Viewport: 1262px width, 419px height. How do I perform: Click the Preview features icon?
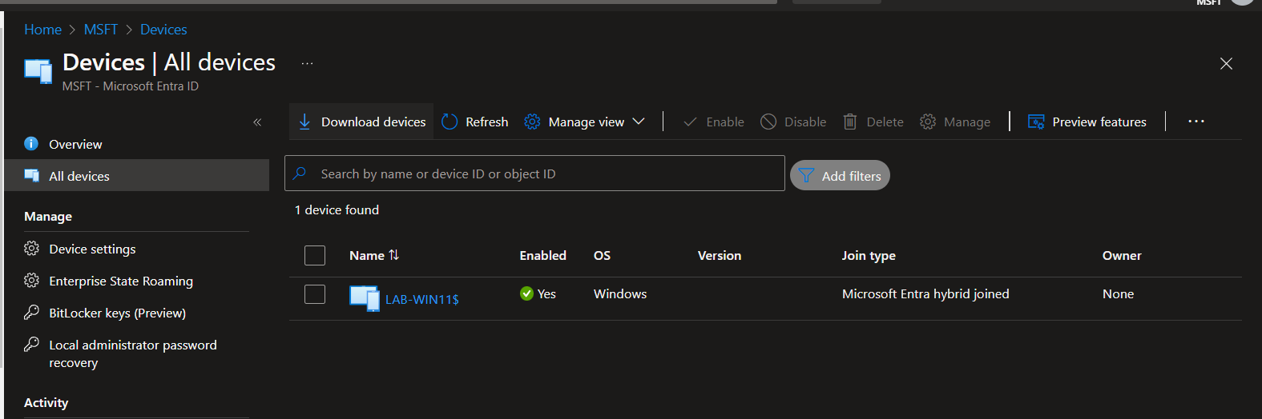point(1036,122)
